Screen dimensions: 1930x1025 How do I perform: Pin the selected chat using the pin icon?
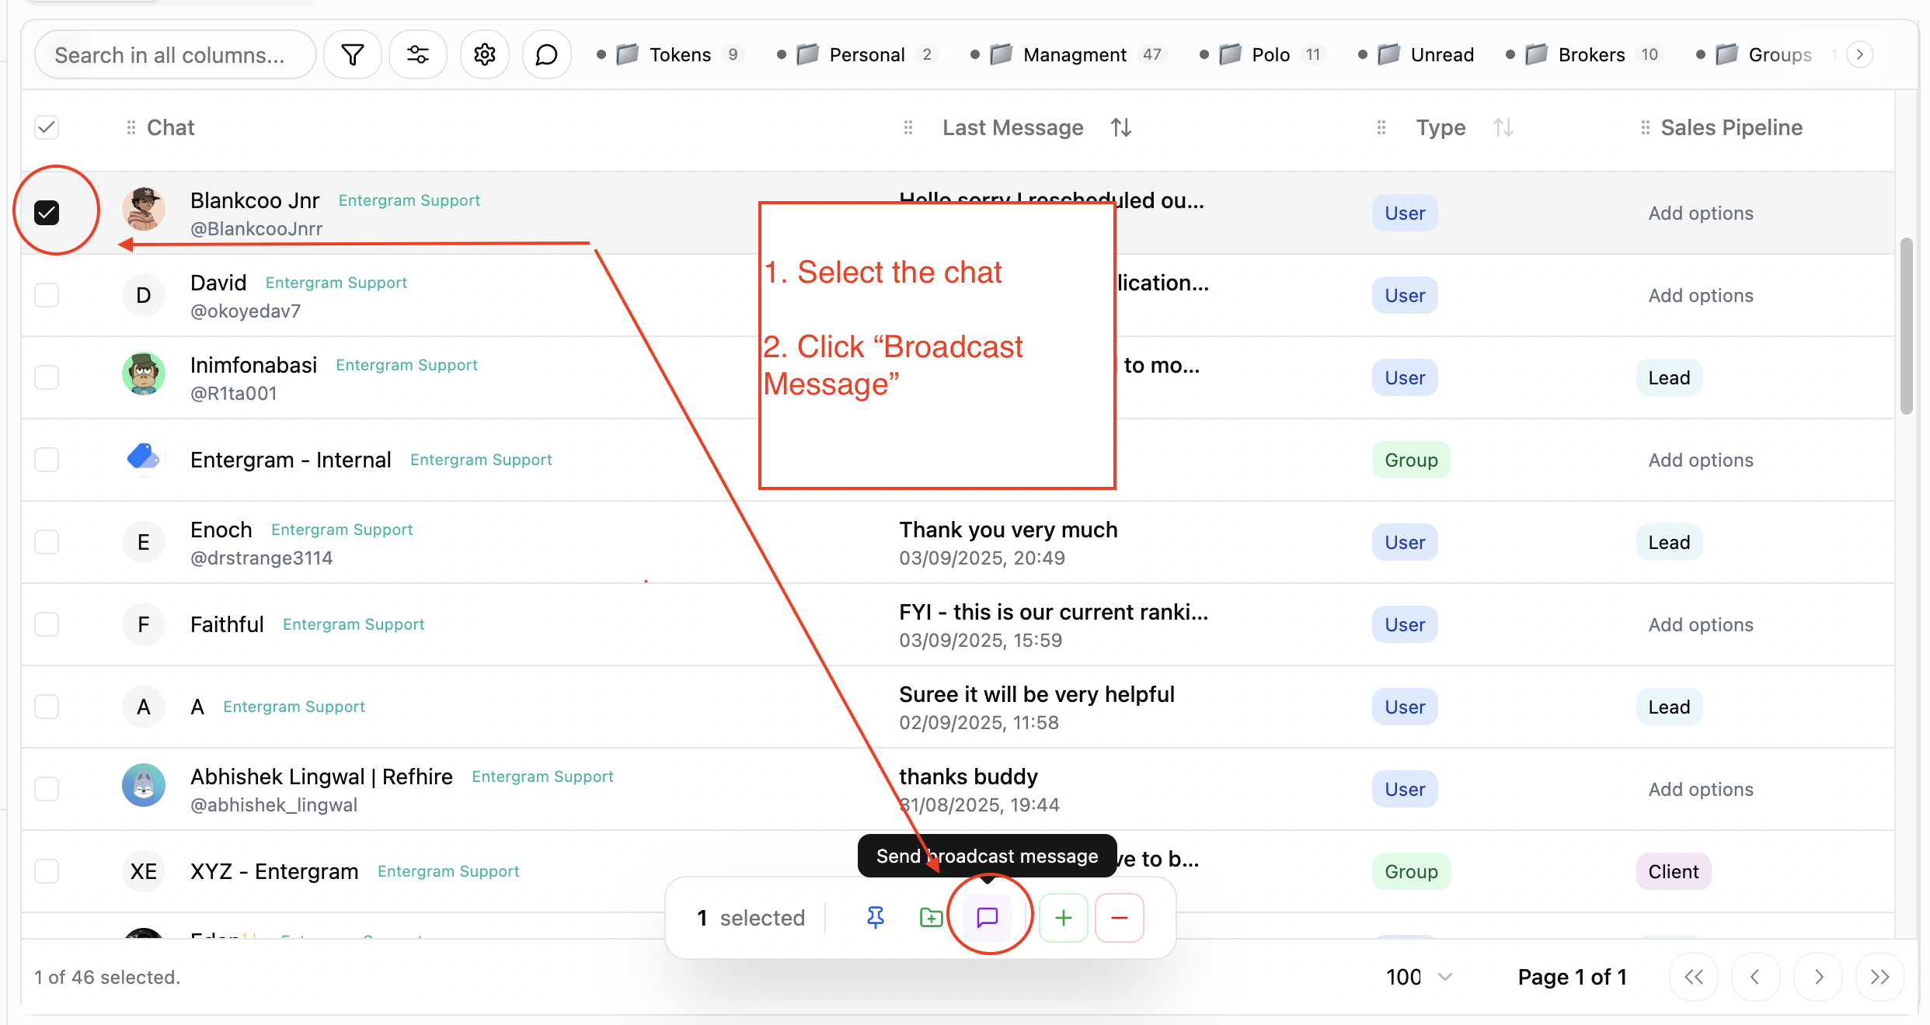[x=875, y=917]
